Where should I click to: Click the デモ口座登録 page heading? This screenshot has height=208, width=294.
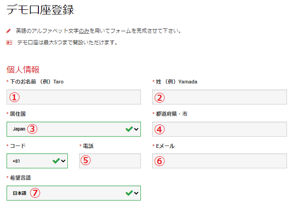[40, 10]
